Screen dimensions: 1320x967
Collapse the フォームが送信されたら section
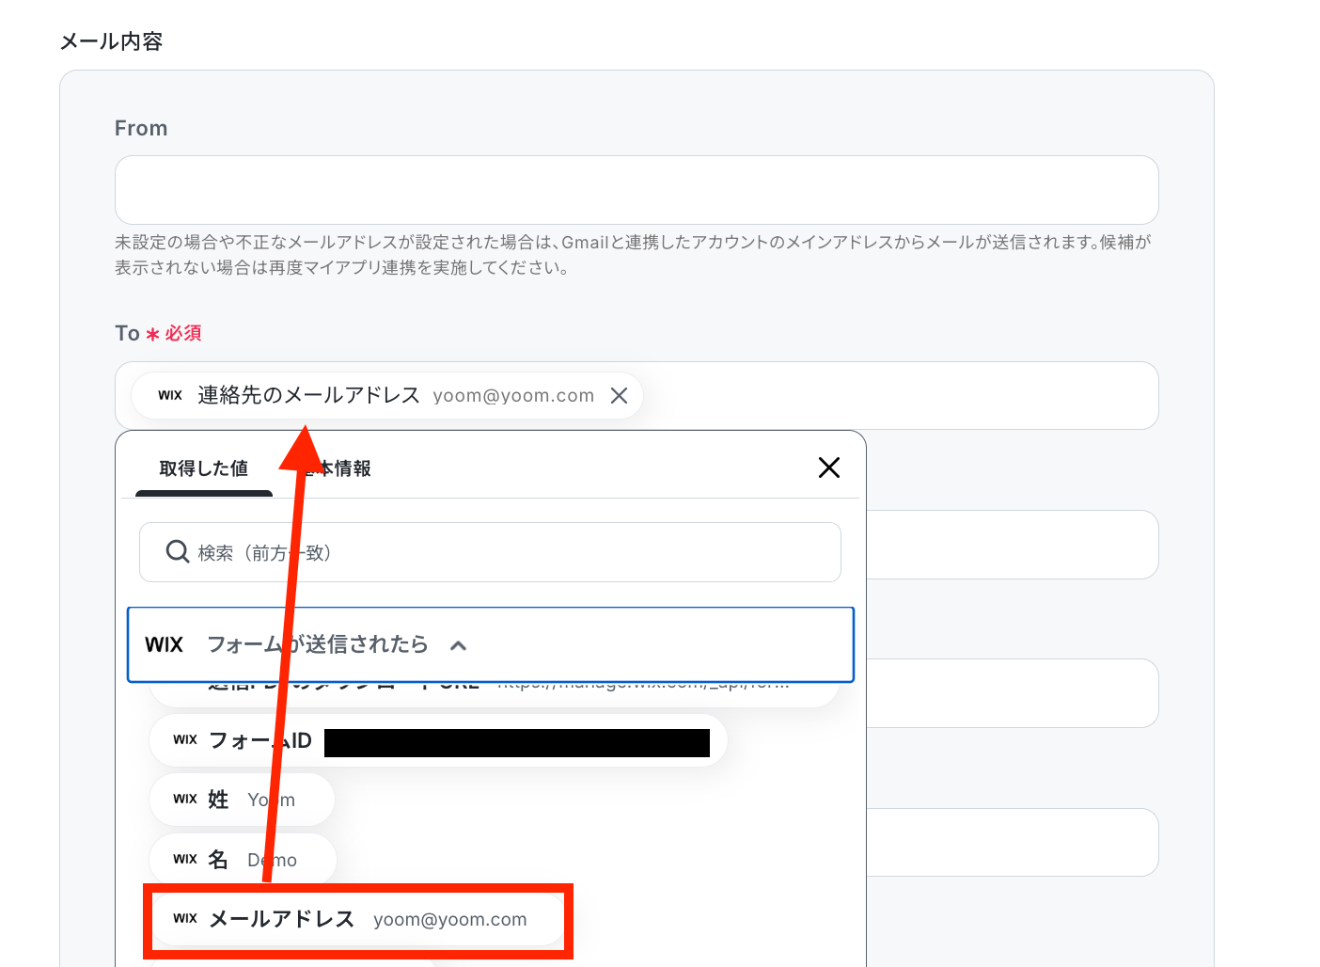point(491,644)
